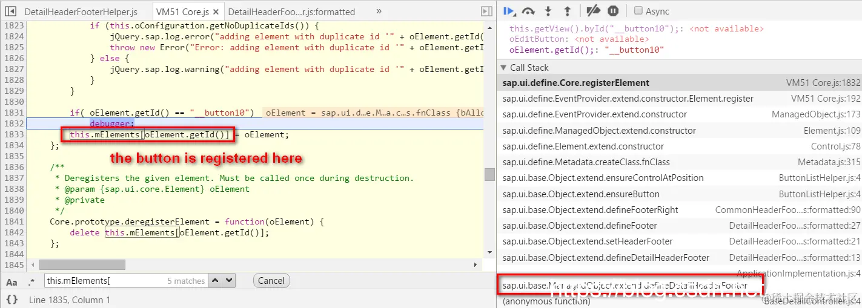Select Element.extend.constructor stack frame
The height and width of the screenshot is (308, 862).
pos(679,146)
